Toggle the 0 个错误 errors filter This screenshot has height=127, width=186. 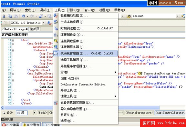(11, 125)
